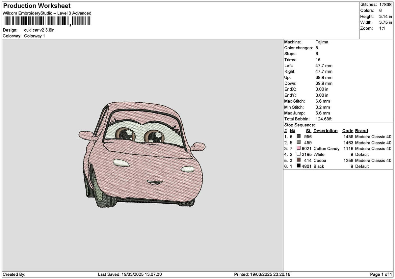This screenshot has width=395, height=279.
Task: Click the Height value 3.14 in
Action: (x=385, y=16)
